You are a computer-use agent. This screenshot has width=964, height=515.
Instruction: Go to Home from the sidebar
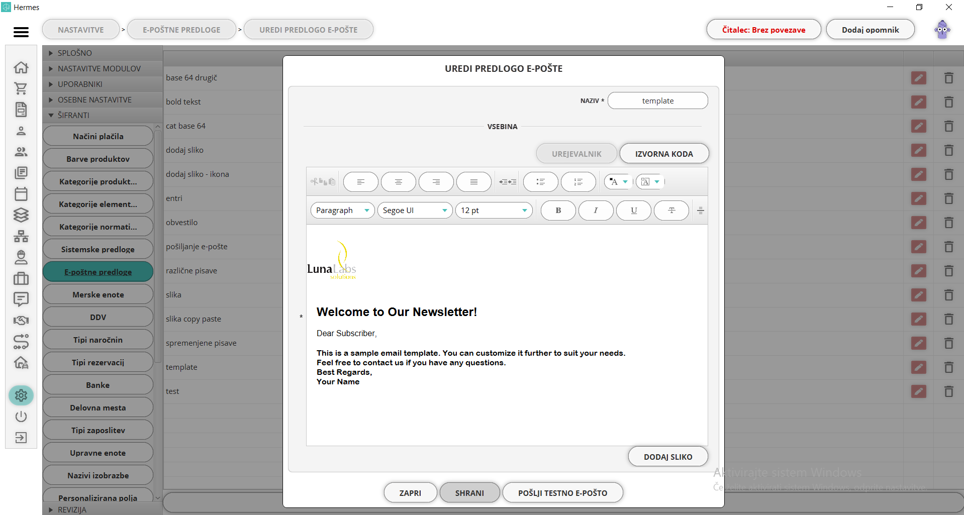point(21,67)
